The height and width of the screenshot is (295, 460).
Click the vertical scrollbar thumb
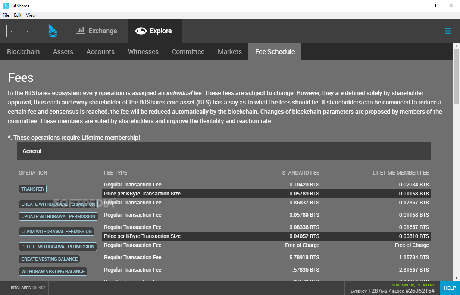[456, 76]
